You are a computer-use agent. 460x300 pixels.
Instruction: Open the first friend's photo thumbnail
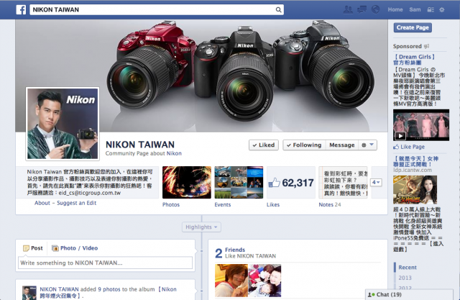point(231,281)
